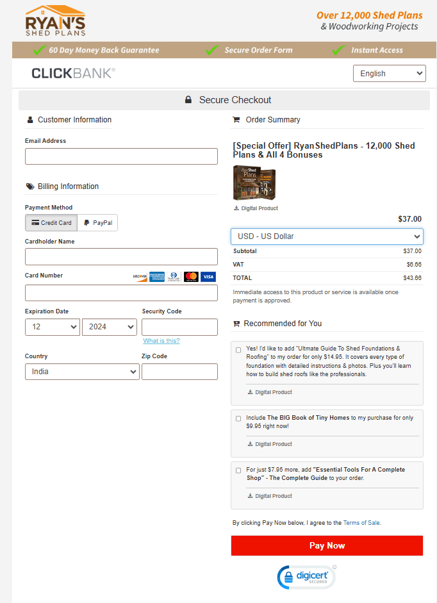Screen dimensions: 437x603
Task: Check The BIG Book of Tiny Homes offer
Action: click(238, 418)
